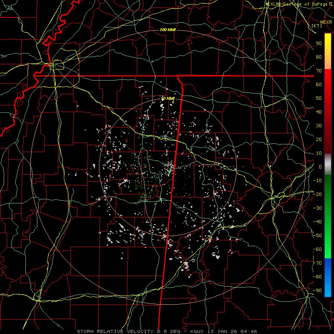
Task: Click the -90 value on the velocity scale
Action: pyautogui.click(x=317, y=291)
